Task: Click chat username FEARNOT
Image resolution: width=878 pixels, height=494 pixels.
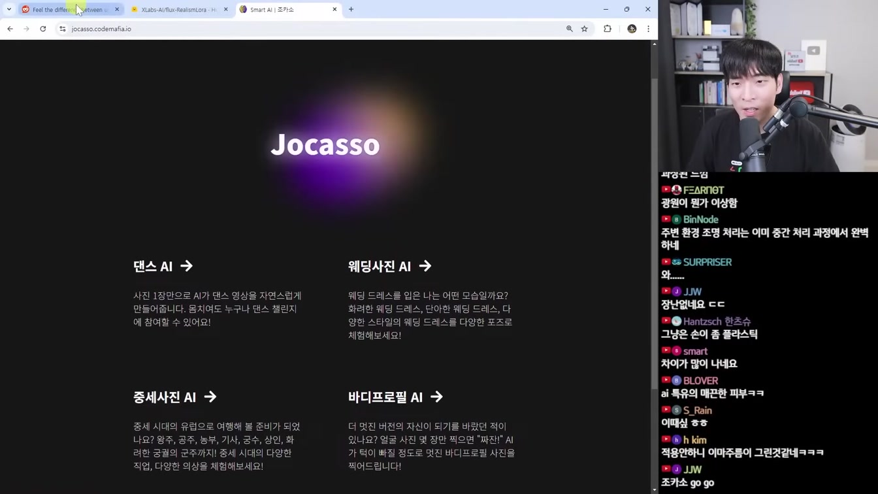Action: tap(704, 190)
